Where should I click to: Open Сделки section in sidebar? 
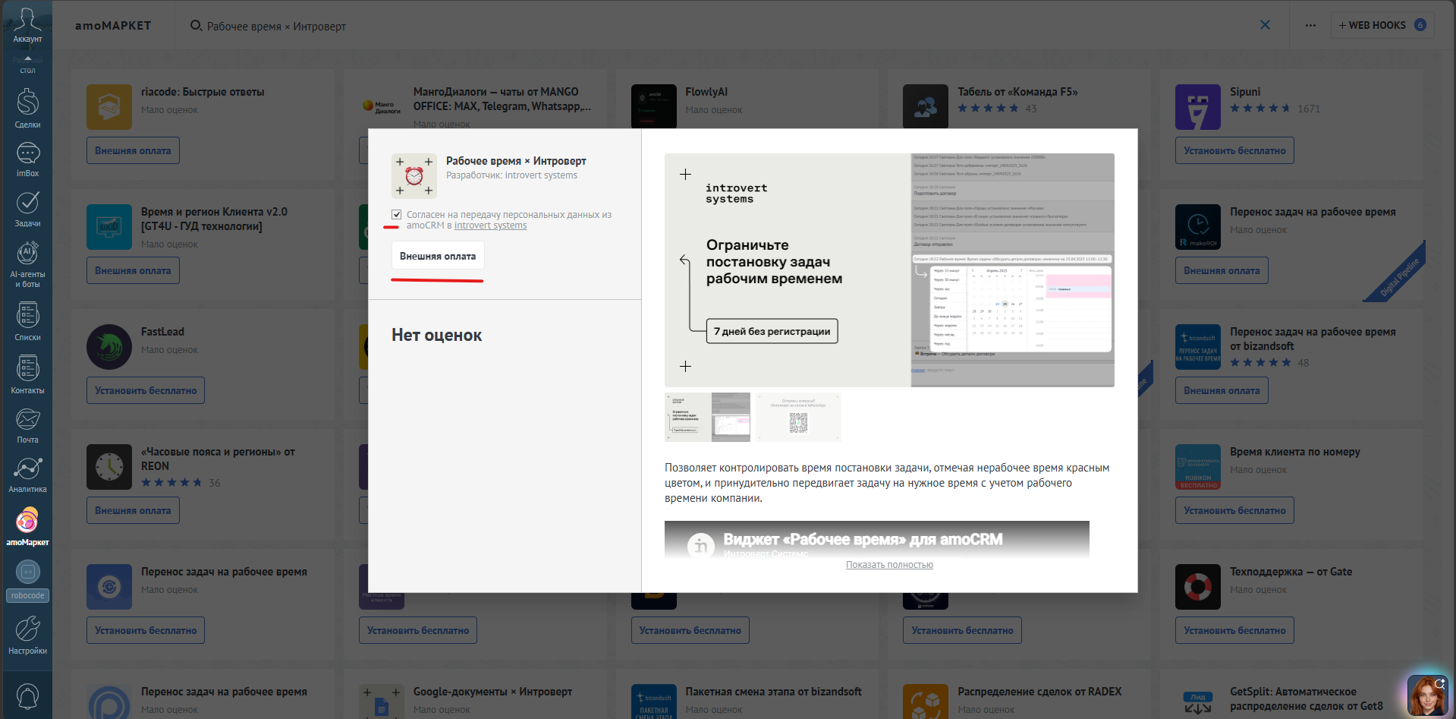coord(27,108)
